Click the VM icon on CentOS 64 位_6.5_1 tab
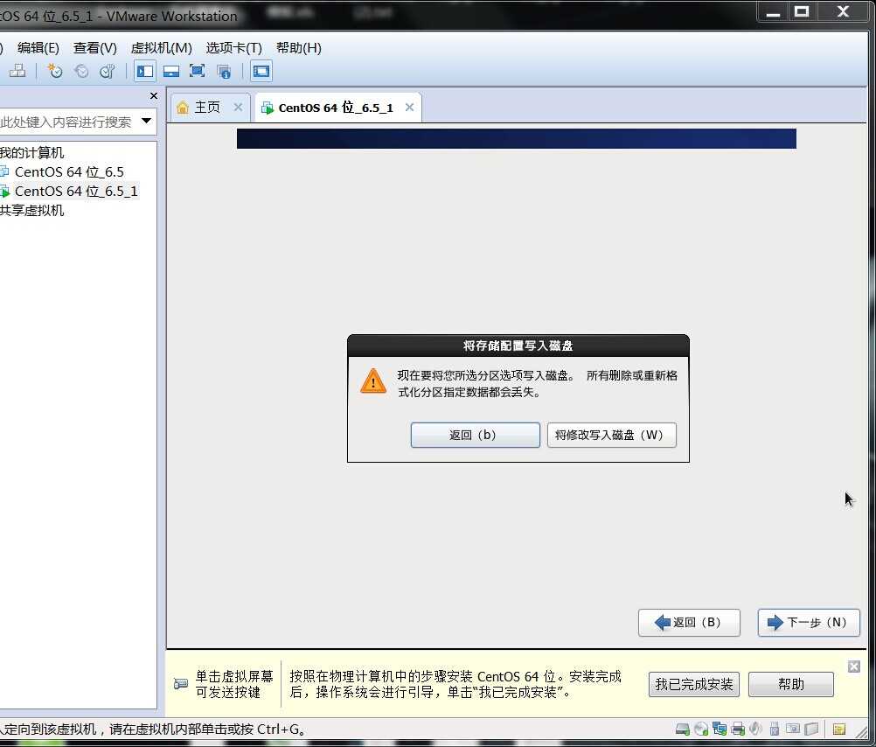The width and height of the screenshot is (876, 747). (x=268, y=108)
